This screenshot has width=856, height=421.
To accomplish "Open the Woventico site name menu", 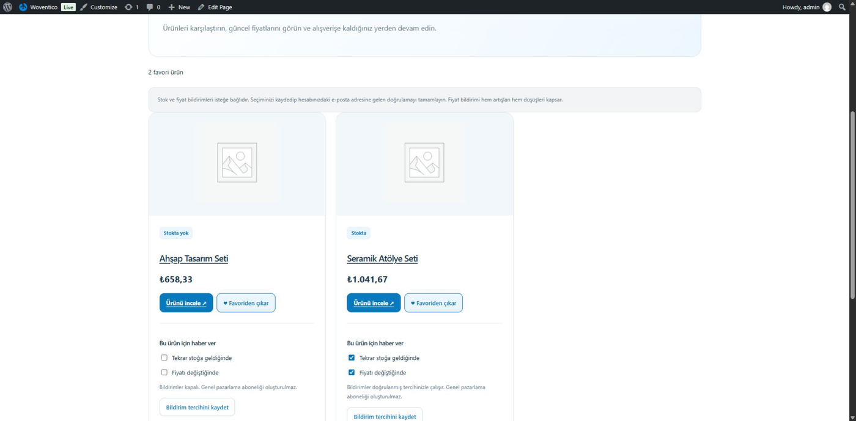I will click(x=44, y=7).
